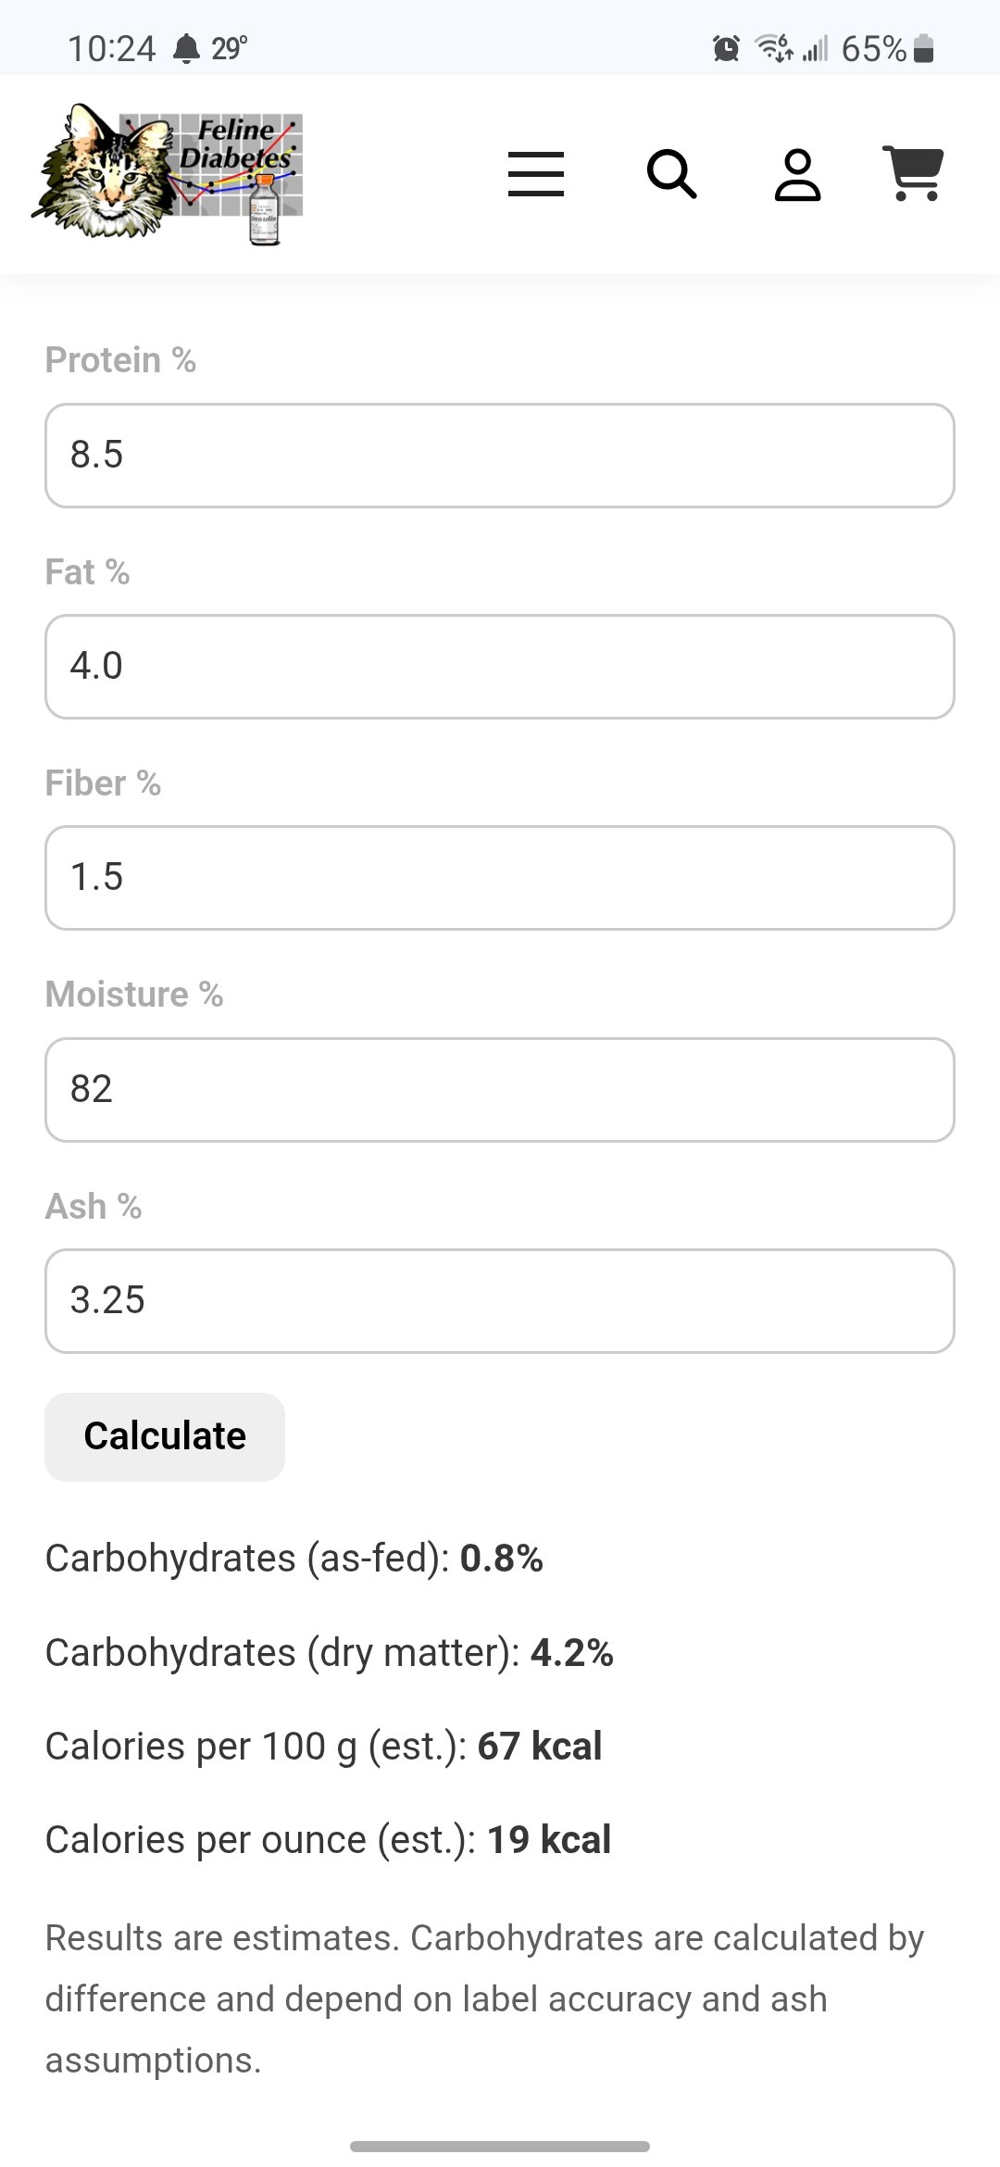The width and height of the screenshot is (1000, 2167).
Task: Tap the Carbohydrates (as-fed) result
Action: [294, 1559]
